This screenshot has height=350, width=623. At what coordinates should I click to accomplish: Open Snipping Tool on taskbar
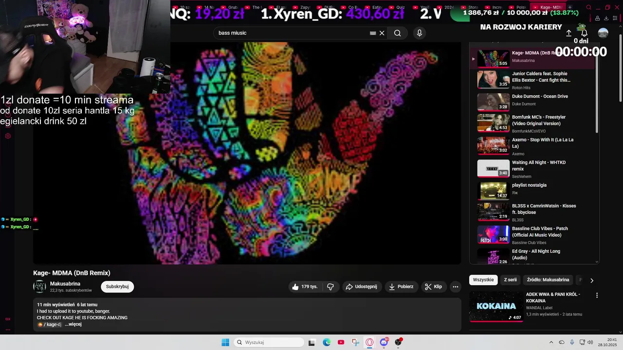point(355,342)
